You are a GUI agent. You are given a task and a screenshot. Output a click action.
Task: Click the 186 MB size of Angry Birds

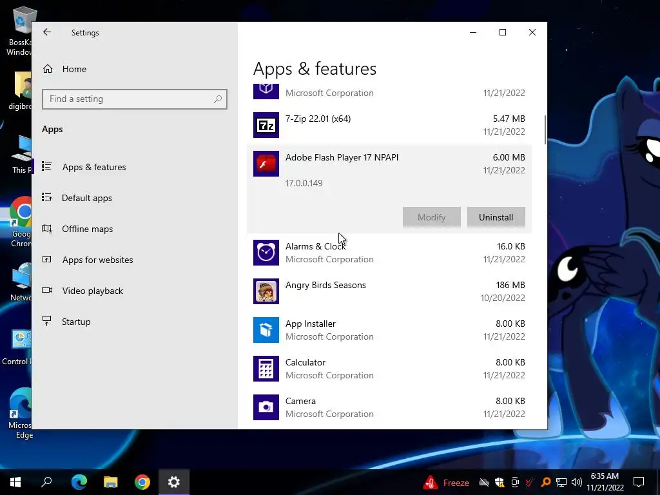(x=510, y=285)
